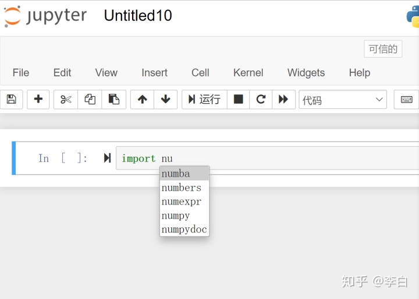419x299 pixels.
Task: Open the Widgets menu
Action: [306, 72]
